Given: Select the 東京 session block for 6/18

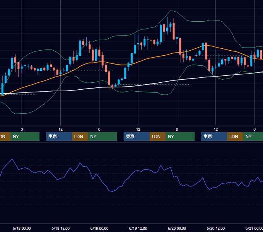Looking at the screenshot, I should tap(59, 136).
